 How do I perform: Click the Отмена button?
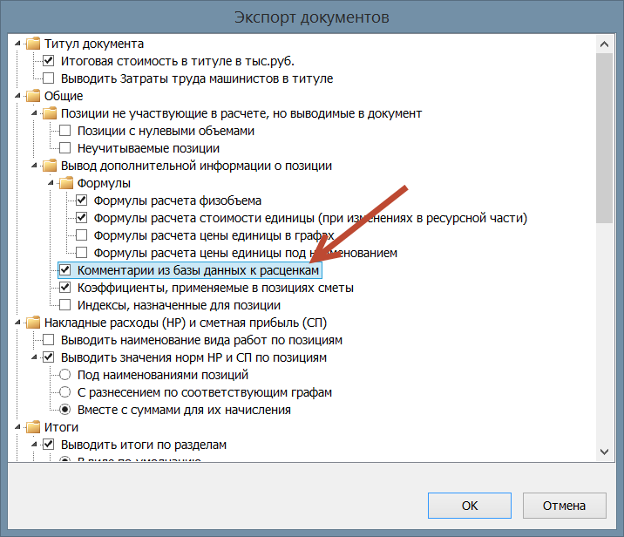point(563,505)
